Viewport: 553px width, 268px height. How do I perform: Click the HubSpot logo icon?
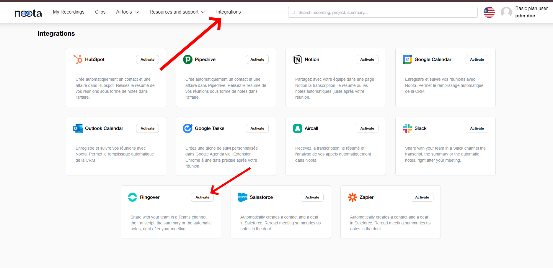click(x=78, y=59)
